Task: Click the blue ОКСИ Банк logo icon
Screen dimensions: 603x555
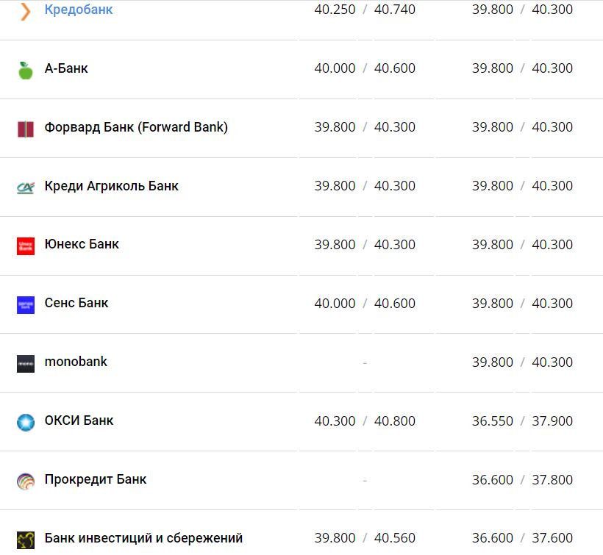Action: [26, 422]
